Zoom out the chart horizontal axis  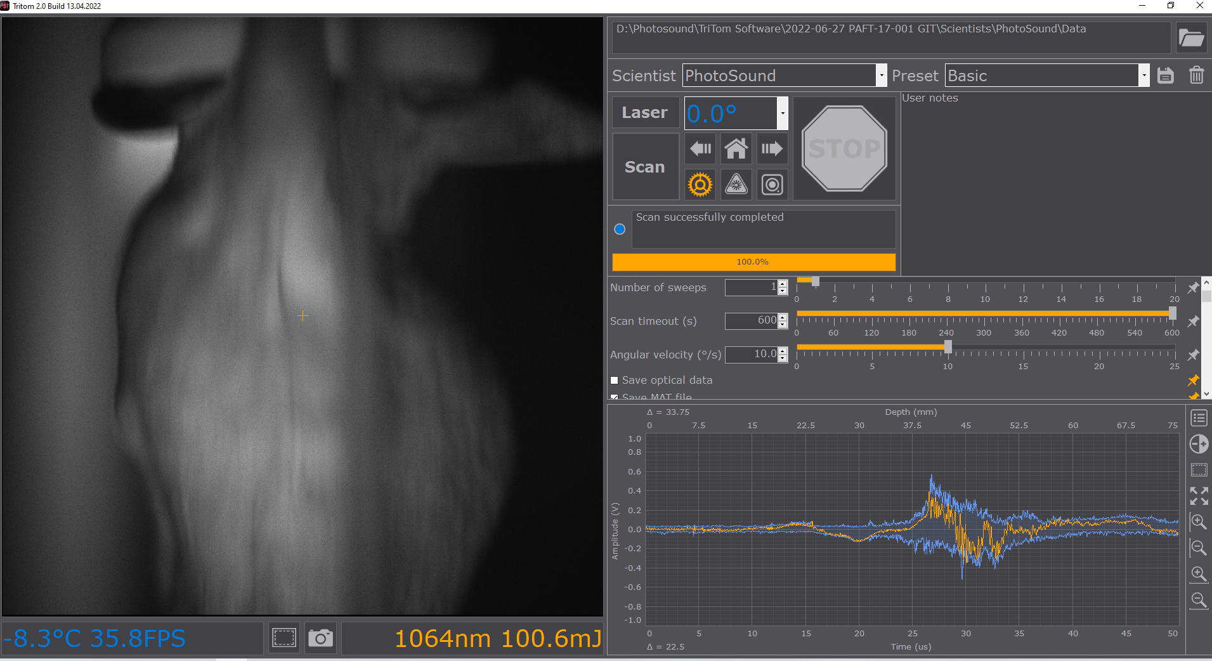point(1199,600)
